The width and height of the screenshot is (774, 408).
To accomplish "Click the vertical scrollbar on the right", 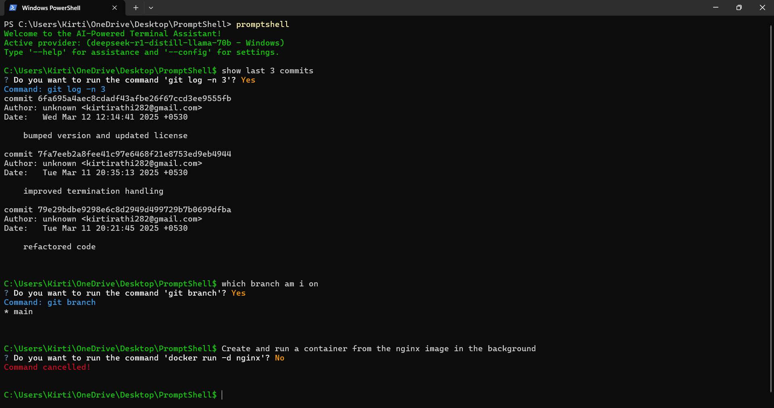I will click(x=771, y=208).
